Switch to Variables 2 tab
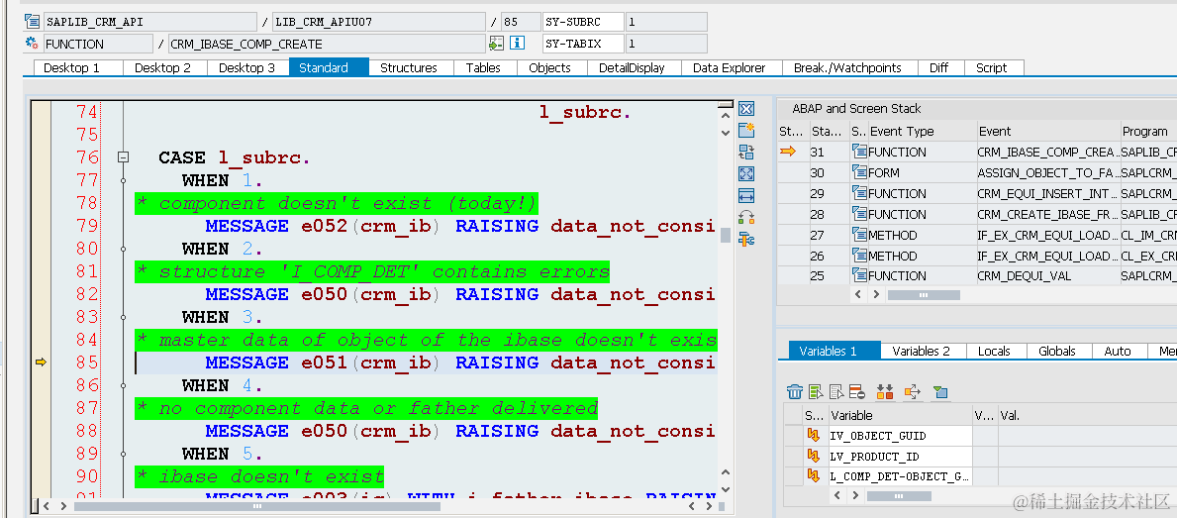The image size is (1177, 518). point(921,351)
